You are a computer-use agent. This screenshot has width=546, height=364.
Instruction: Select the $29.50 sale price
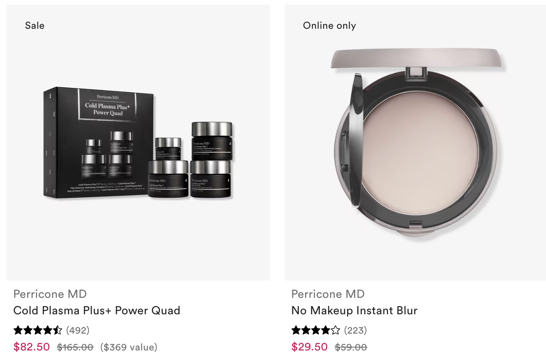pos(310,347)
